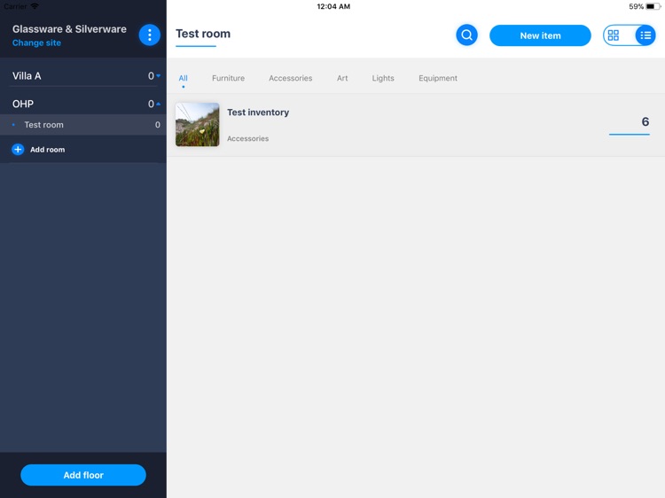This screenshot has height=498, width=665.
Task: Select the Accessories category tab
Action: tap(291, 78)
